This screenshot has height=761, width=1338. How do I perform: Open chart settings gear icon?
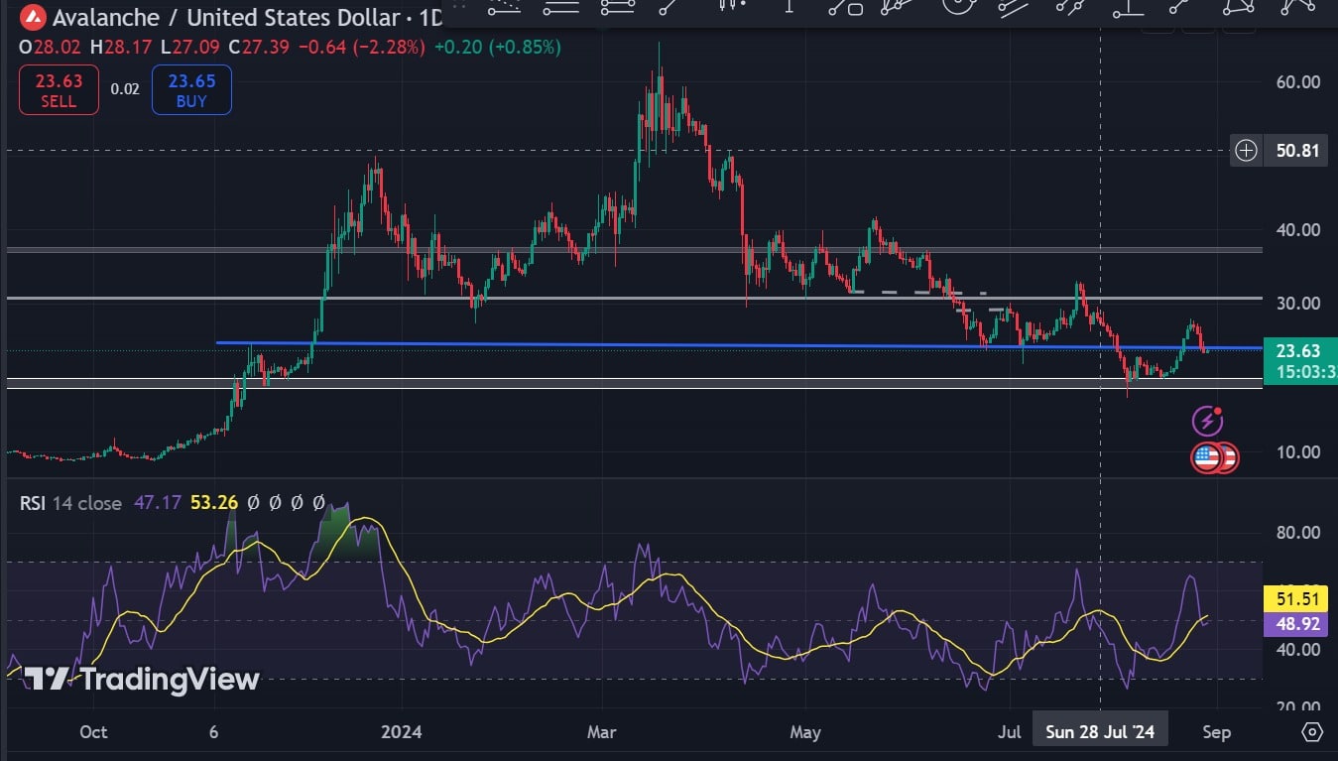click(1312, 732)
